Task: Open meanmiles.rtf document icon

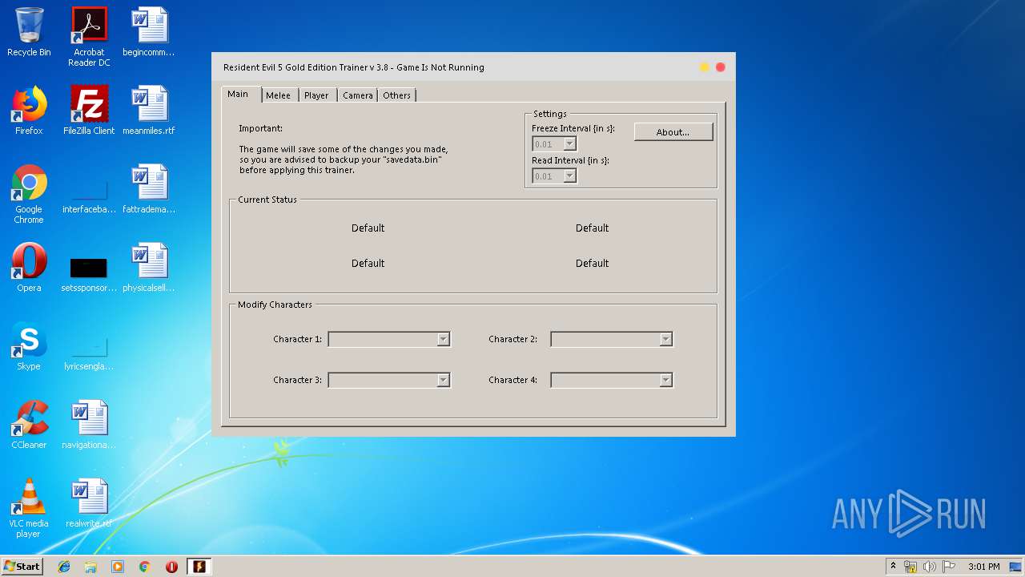Action: click(x=149, y=111)
